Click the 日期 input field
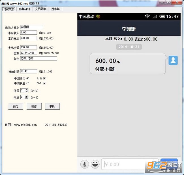184x175 pixels. pos(29,53)
